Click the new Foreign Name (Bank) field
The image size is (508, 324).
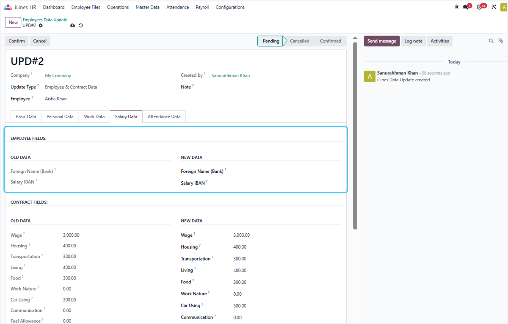[x=287, y=172]
